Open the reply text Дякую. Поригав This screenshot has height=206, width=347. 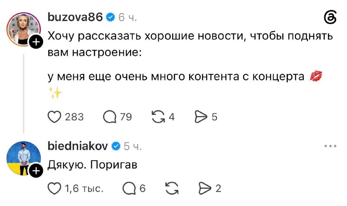(x=92, y=165)
